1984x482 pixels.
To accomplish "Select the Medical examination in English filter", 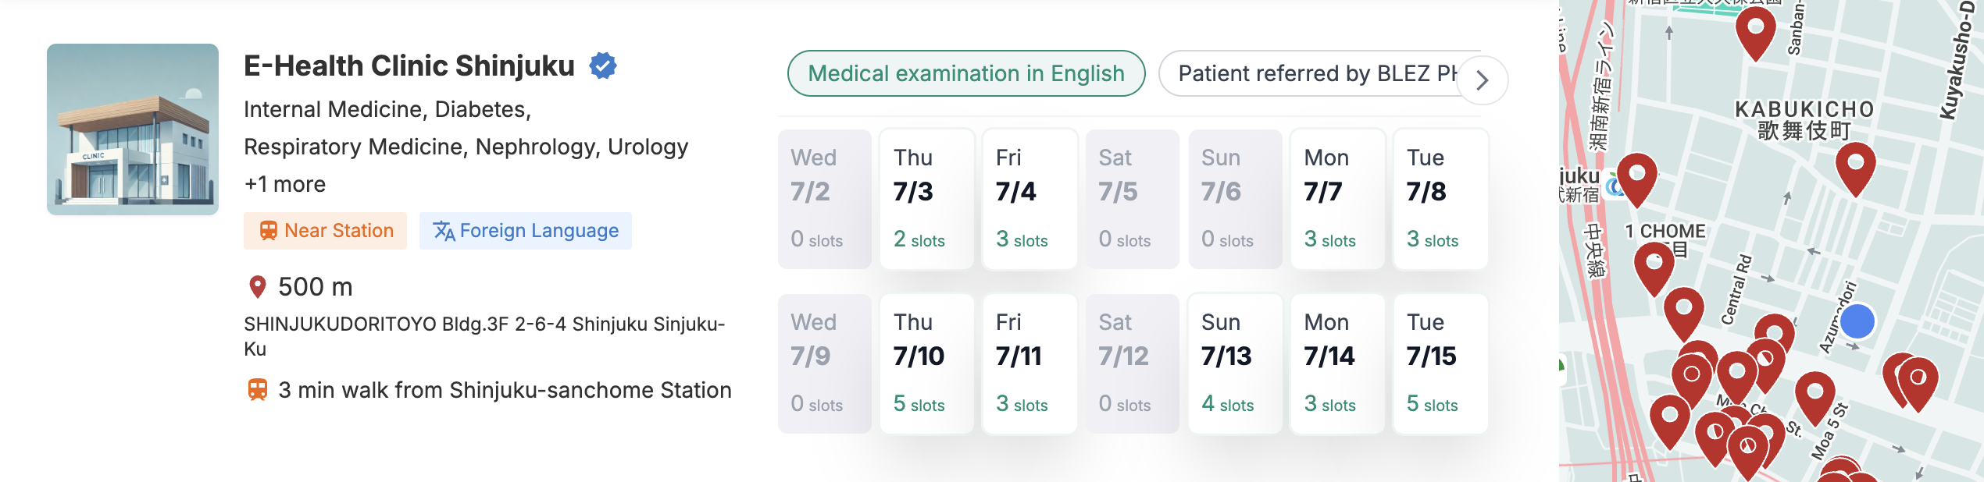I will (x=966, y=73).
